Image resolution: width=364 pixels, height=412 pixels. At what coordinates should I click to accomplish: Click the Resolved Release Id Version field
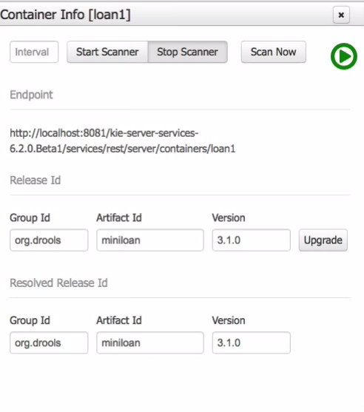click(x=252, y=342)
